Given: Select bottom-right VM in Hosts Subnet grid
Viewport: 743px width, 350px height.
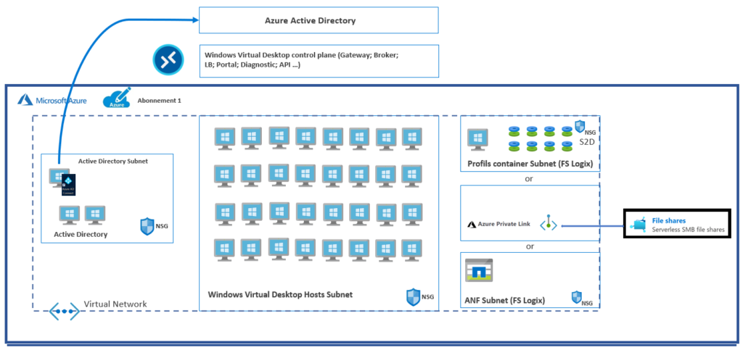Looking at the screenshot, I should 412,250.
